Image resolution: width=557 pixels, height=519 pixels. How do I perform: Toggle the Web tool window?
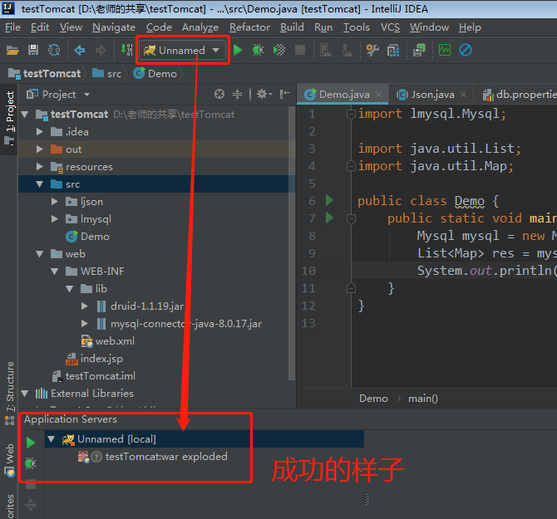10,459
